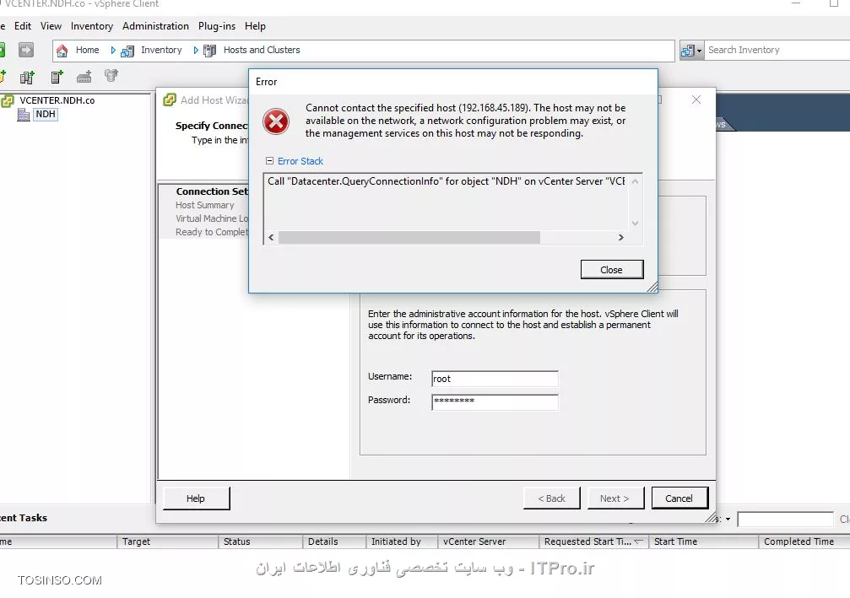The height and width of the screenshot is (598, 850).
Task: Click the add host toolbar icon
Action: click(x=57, y=77)
